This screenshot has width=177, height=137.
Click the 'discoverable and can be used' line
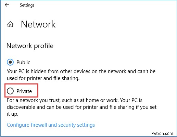(81, 107)
